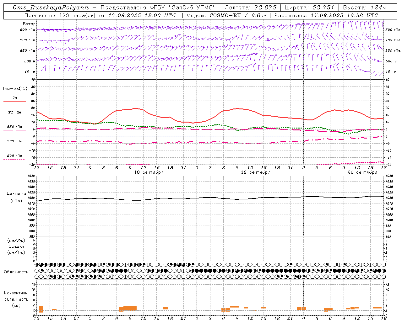
Task: Select the (км) unit label of convective panel
Action: [x=16, y=305]
